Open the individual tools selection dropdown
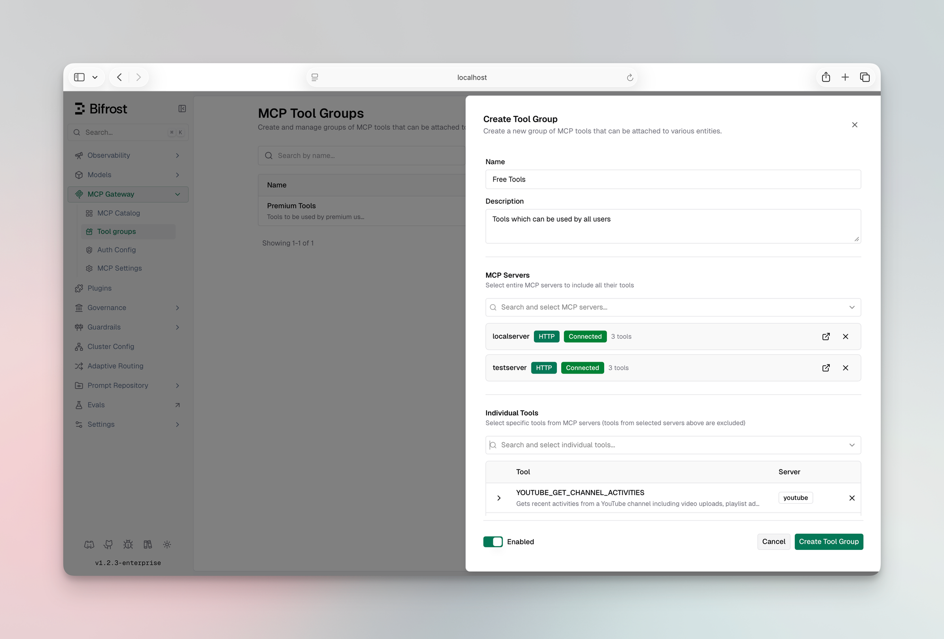Image resolution: width=944 pixels, height=639 pixels. click(x=673, y=445)
